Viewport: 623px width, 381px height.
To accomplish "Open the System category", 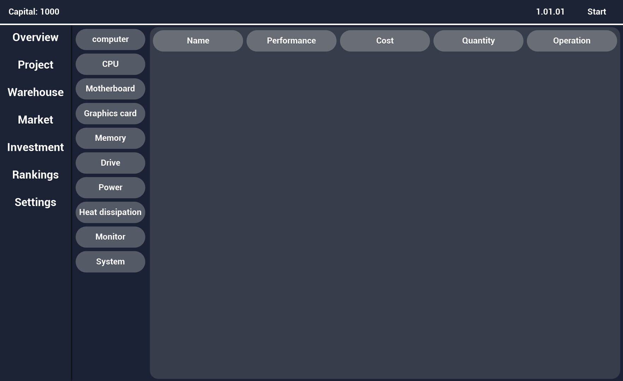I will coord(110,261).
